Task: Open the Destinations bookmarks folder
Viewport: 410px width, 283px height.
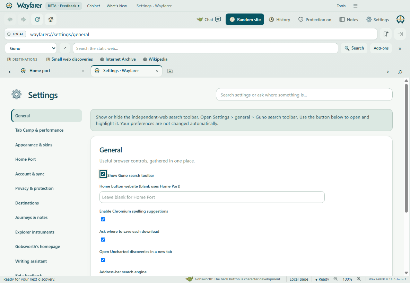Action: point(22,59)
